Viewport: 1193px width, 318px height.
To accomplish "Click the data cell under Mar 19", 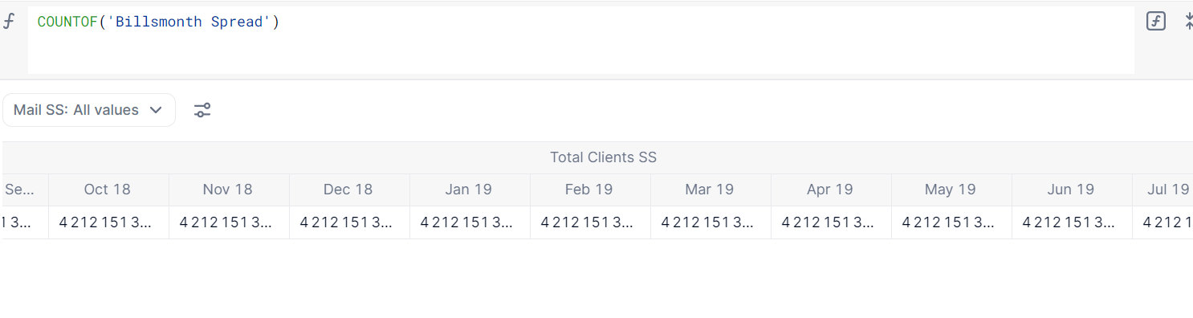I will pos(711,222).
